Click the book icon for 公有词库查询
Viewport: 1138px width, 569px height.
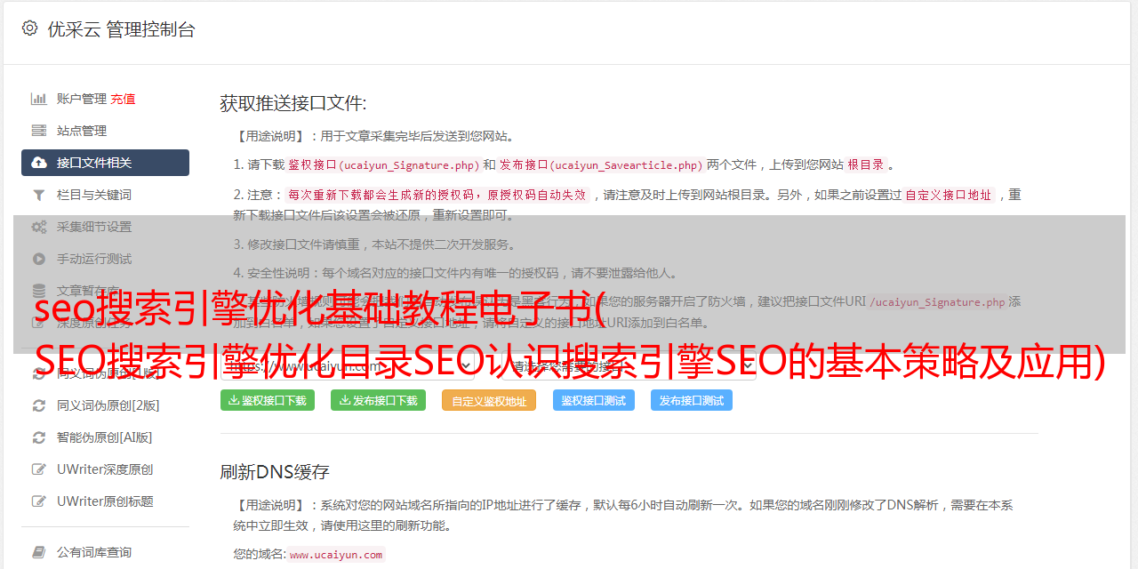(x=39, y=552)
